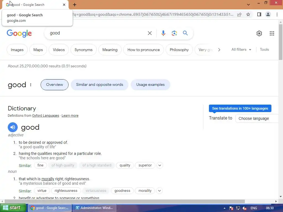Select the similar word fine
This screenshot has width=283, height=212.
(x=40, y=165)
